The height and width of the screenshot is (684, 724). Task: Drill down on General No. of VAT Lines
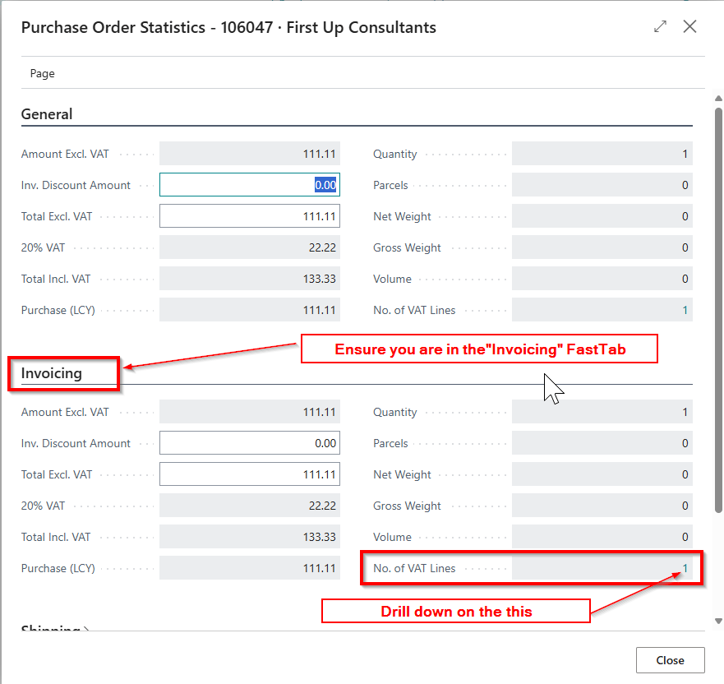click(685, 310)
